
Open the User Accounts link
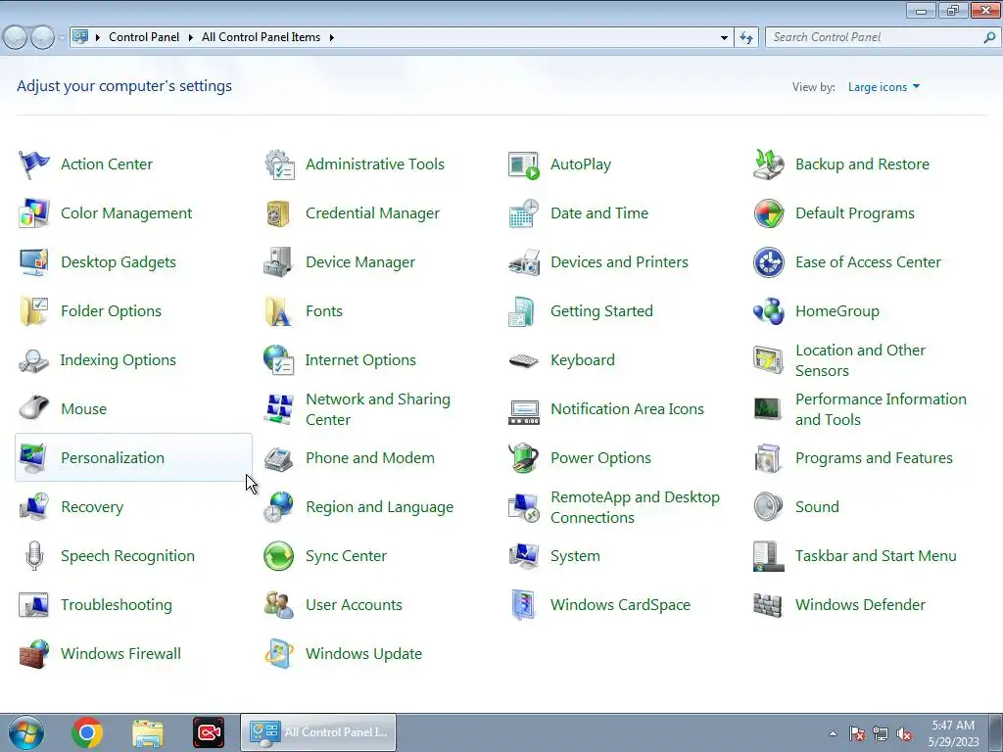point(354,605)
